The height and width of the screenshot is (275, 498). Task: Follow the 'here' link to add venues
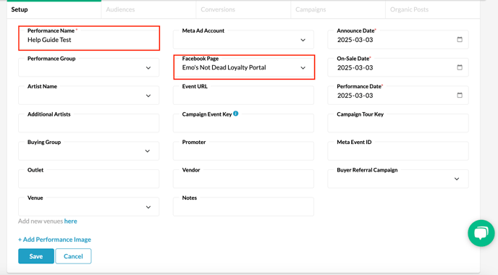pos(70,221)
